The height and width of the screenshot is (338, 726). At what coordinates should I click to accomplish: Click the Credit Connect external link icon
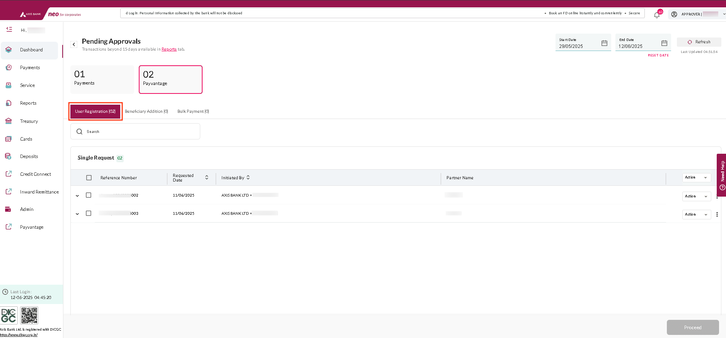9,174
